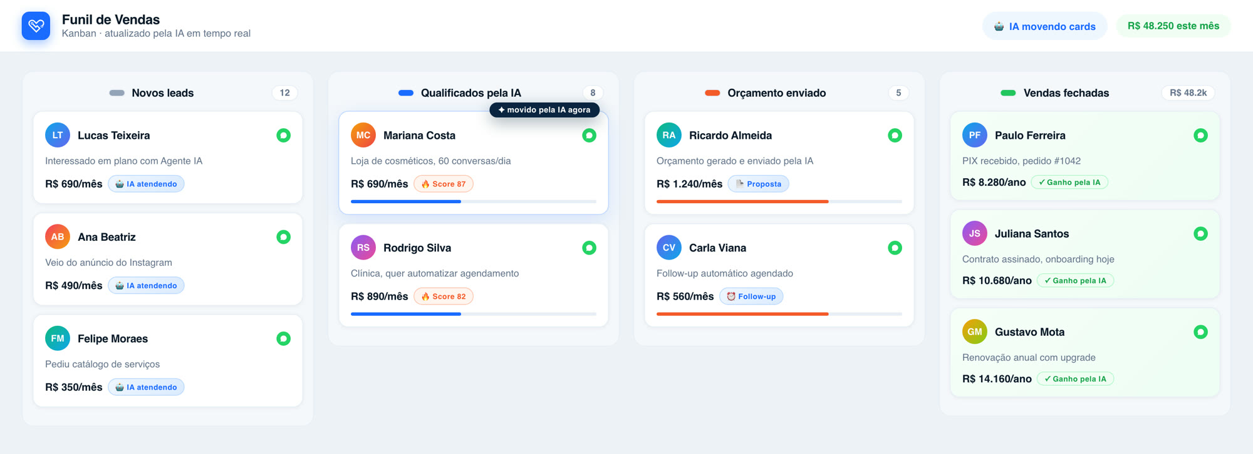Click the R$ 14.160/ano value
Image resolution: width=1253 pixels, height=454 pixels.
pyautogui.click(x=997, y=379)
